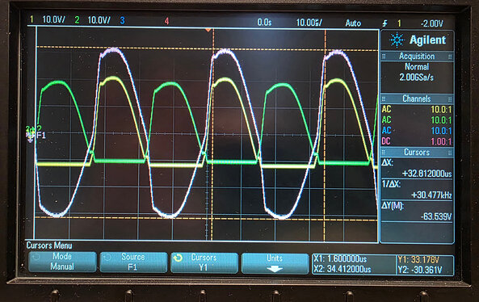Viewport: 479px width, 302px height.
Task: Click the trigger source 1 indicator
Action: [399, 23]
